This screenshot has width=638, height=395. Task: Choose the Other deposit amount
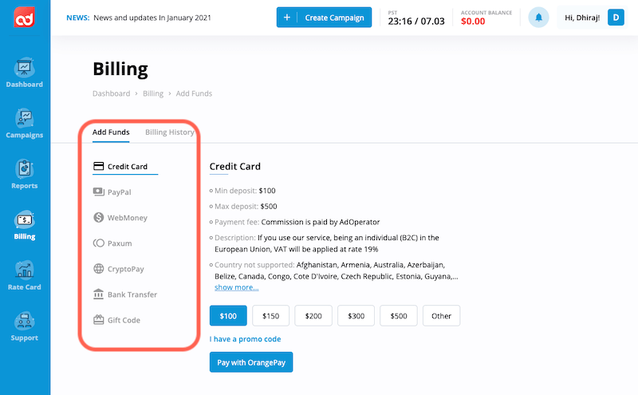tap(442, 315)
